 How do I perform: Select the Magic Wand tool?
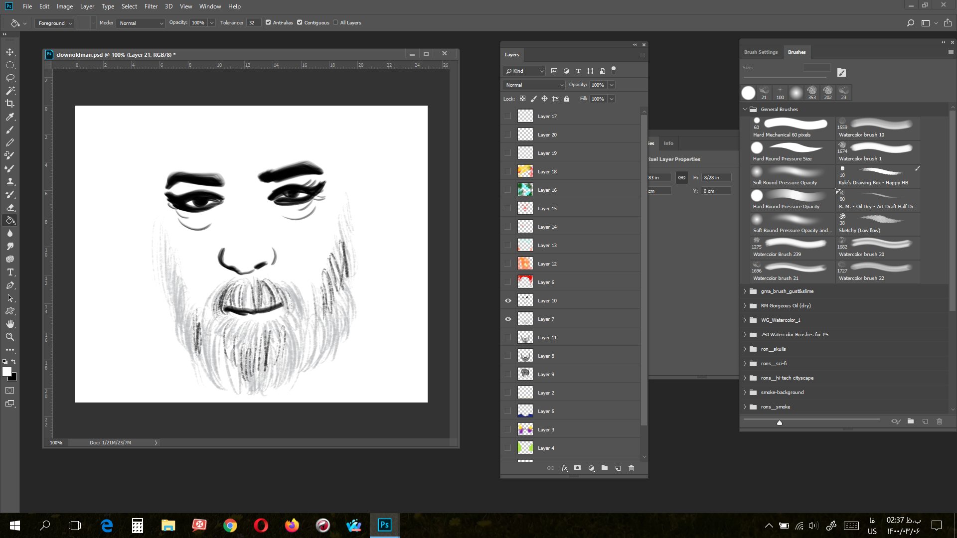coord(10,91)
